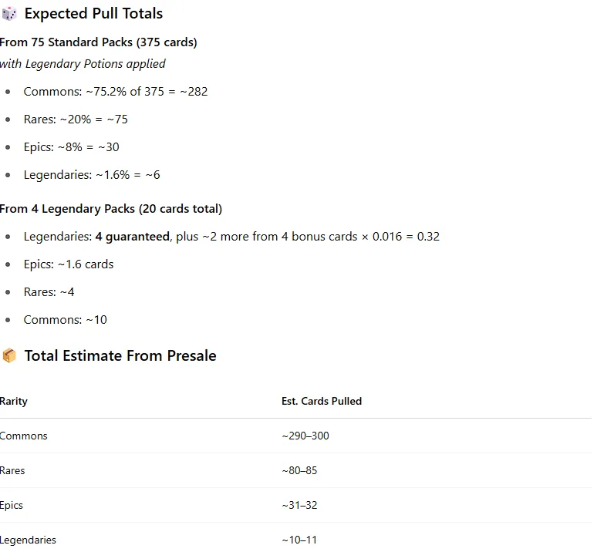Click the Rarity column header
This screenshot has width=604, height=552.
pyautogui.click(x=13, y=401)
